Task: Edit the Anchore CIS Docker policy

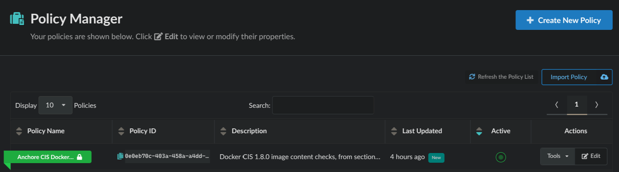Action: (x=591, y=156)
